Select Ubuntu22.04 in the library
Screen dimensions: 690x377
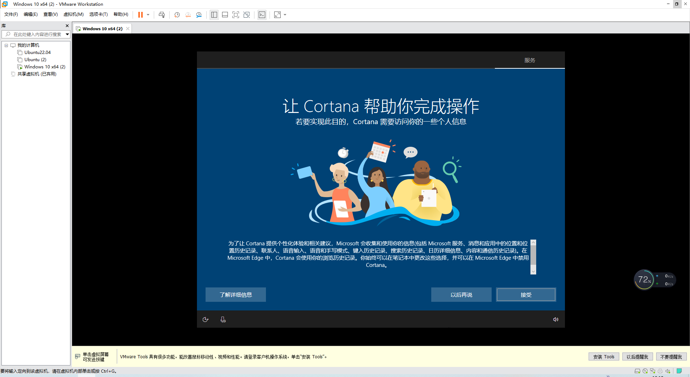point(37,53)
